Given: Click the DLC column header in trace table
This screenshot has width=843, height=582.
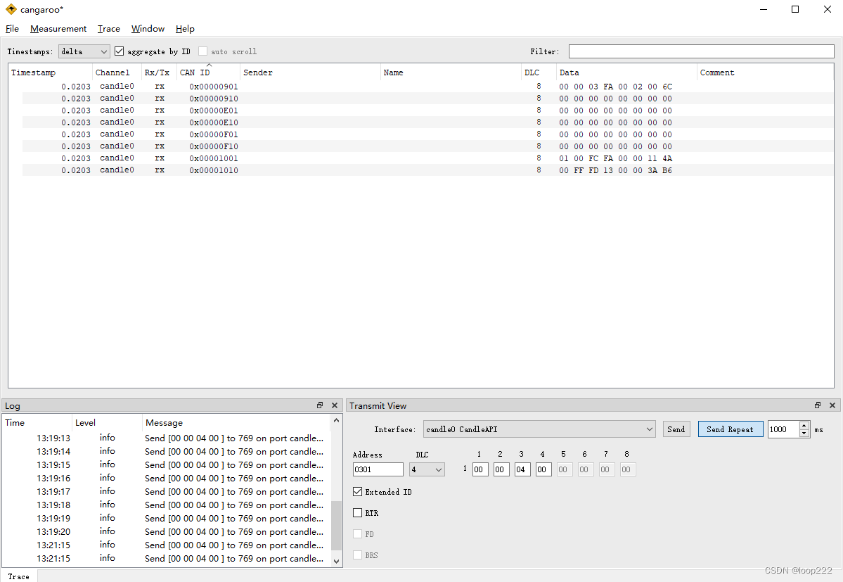Looking at the screenshot, I should pyautogui.click(x=539, y=72).
